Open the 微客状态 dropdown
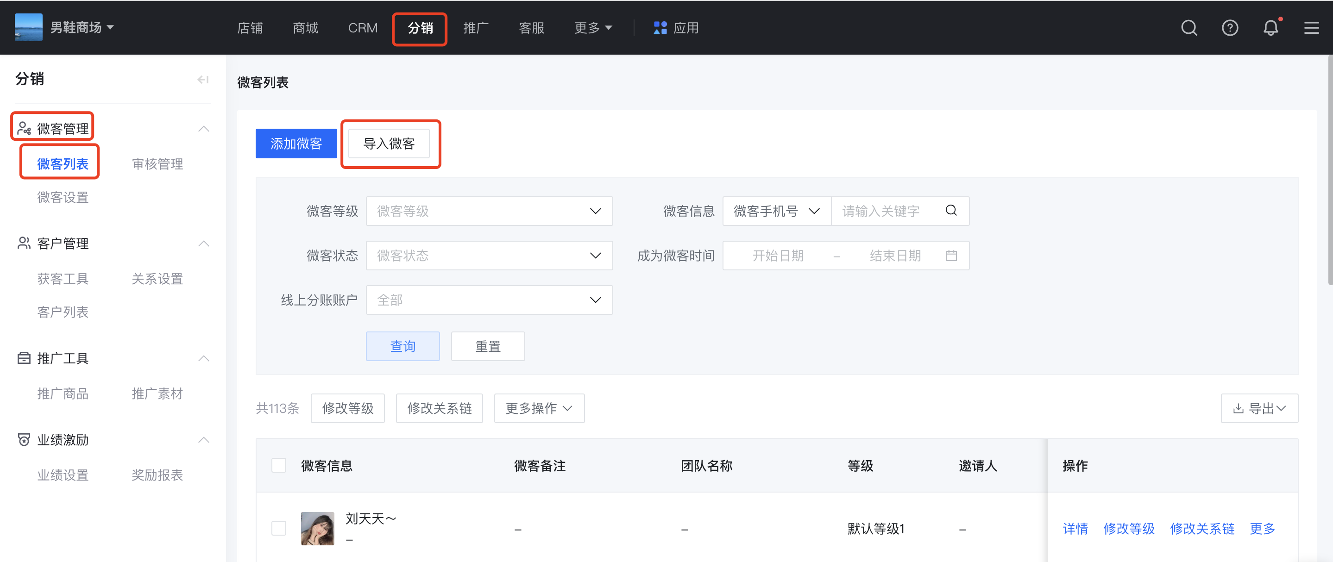This screenshot has height=562, width=1333. pyautogui.click(x=489, y=256)
